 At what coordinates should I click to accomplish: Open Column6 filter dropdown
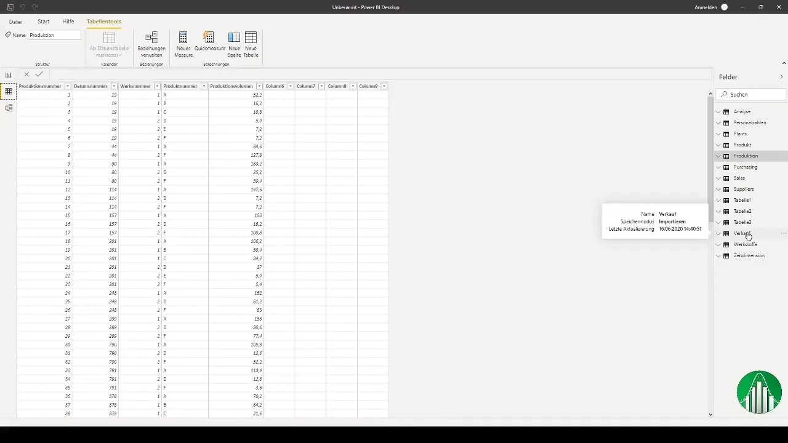click(291, 86)
